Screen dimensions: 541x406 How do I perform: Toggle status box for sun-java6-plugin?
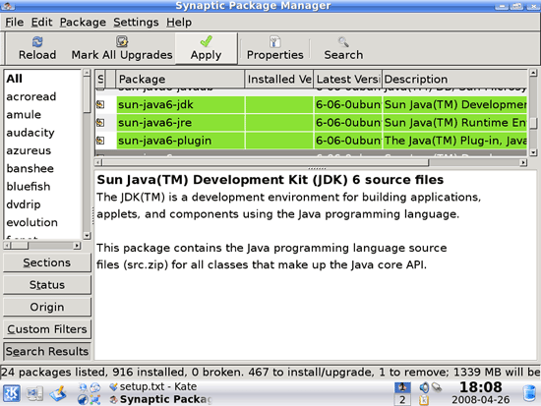coord(100,141)
